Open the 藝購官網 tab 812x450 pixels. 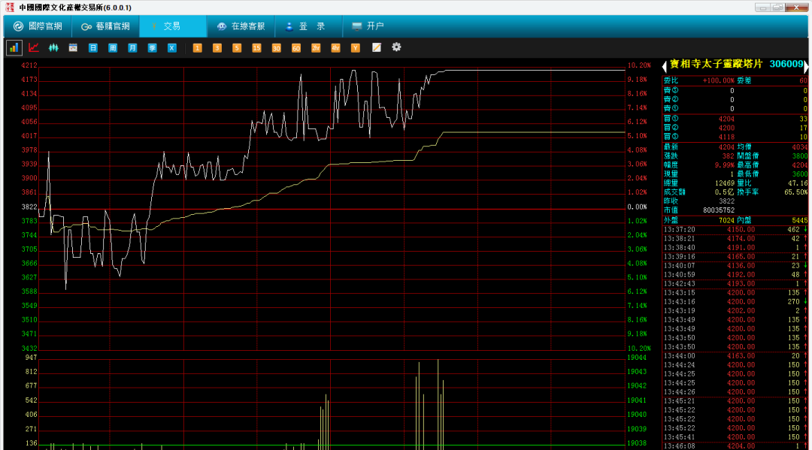coord(106,26)
